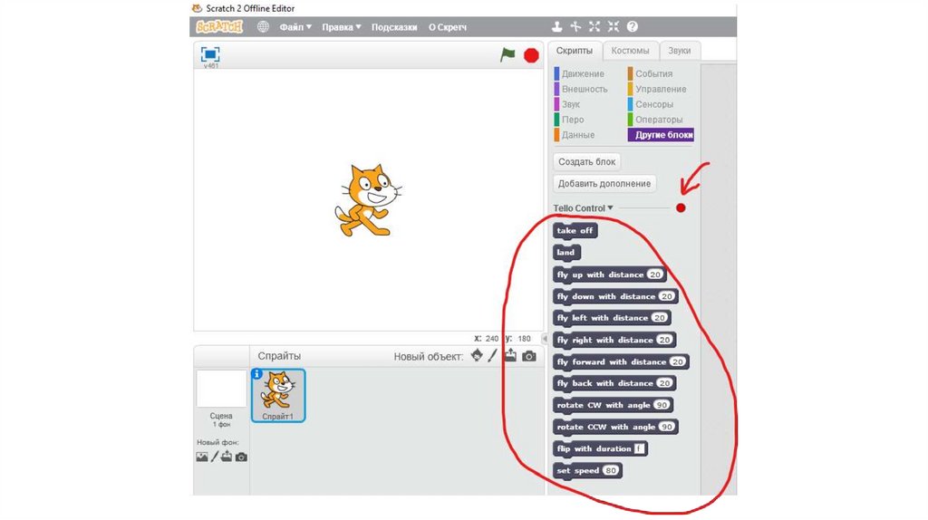Switch to the Звуки tab
Screen dimensions: 928x520
680,51
